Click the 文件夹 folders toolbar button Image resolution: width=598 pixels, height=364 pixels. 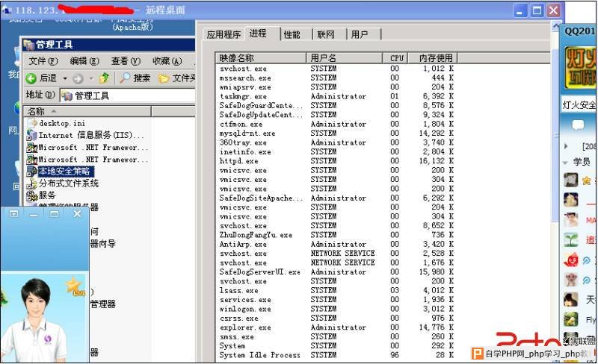coord(176,78)
